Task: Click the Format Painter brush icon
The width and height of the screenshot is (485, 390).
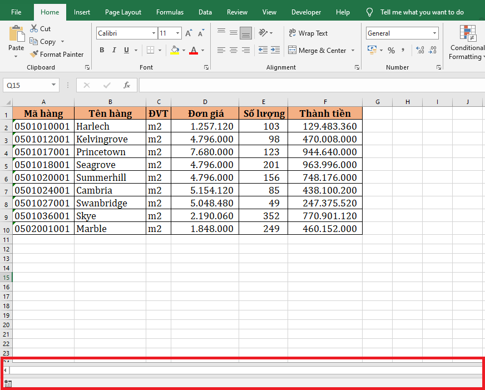Action: tap(34, 55)
